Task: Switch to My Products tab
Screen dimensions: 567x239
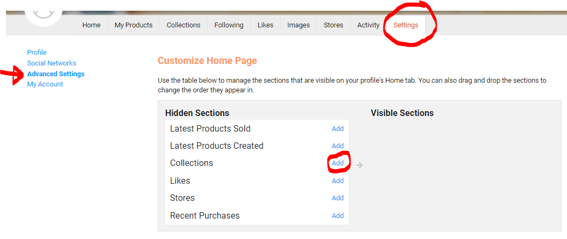Action: pos(133,25)
